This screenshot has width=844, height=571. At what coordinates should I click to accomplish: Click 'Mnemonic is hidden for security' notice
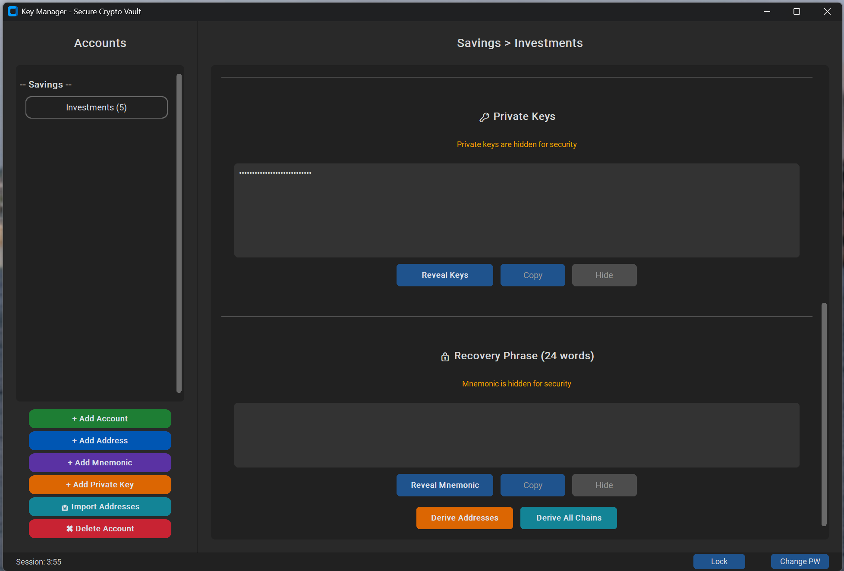(517, 384)
